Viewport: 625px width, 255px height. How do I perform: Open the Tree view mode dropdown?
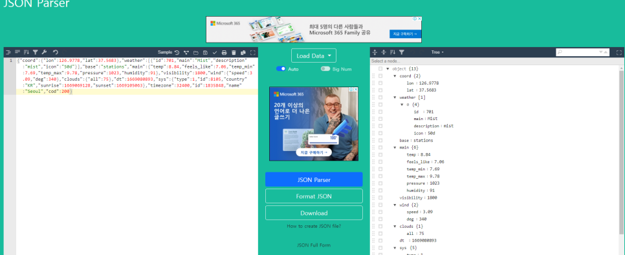(437, 52)
